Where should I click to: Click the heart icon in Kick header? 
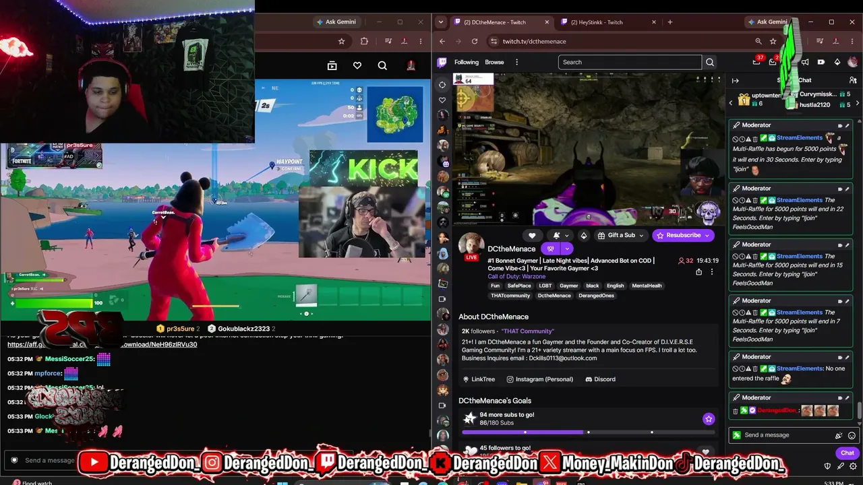click(357, 65)
